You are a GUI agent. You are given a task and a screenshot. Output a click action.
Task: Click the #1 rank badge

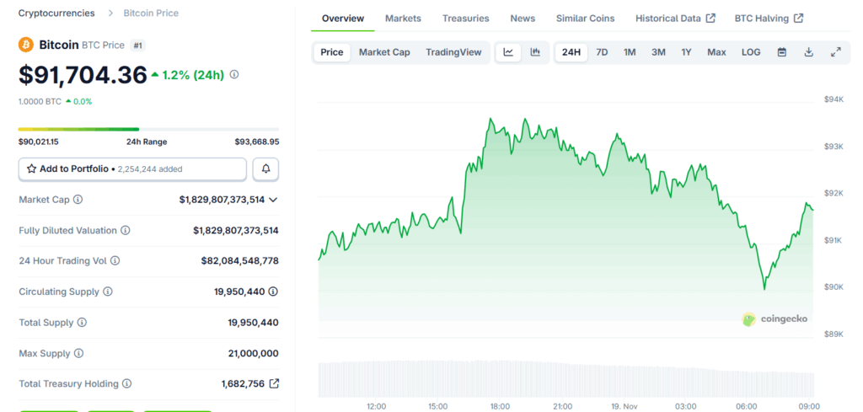[x=138, y=45]
